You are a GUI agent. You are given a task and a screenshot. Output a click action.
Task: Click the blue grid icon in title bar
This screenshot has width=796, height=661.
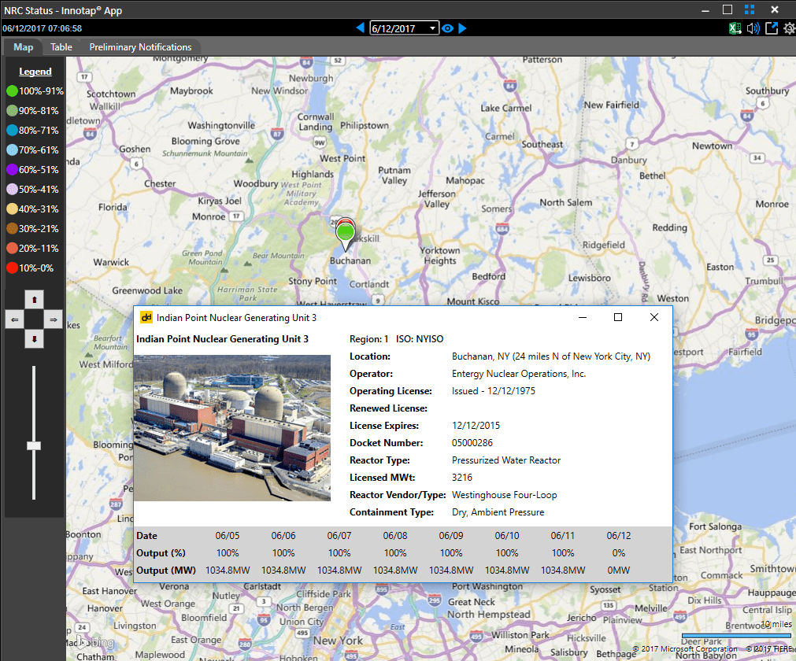pos(750,9)
